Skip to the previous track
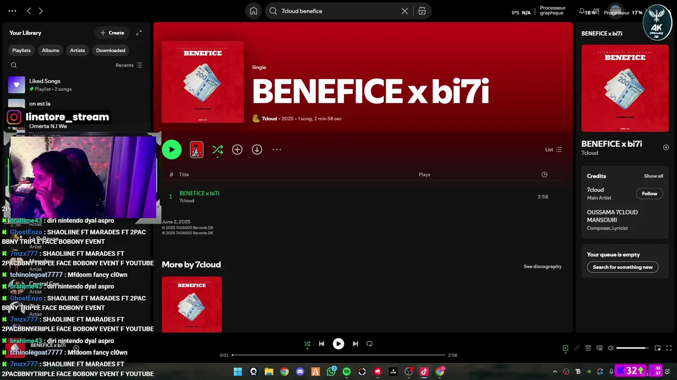Image resolution: width=677 pixels, height=380 pixels. (x=321, y=344)
